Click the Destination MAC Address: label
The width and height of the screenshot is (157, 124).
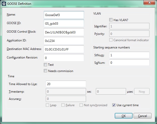point(24,49)
